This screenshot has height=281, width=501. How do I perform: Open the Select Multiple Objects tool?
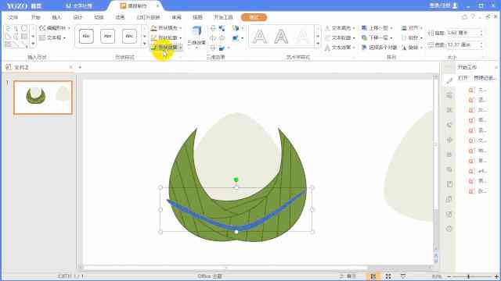point(379,47)
